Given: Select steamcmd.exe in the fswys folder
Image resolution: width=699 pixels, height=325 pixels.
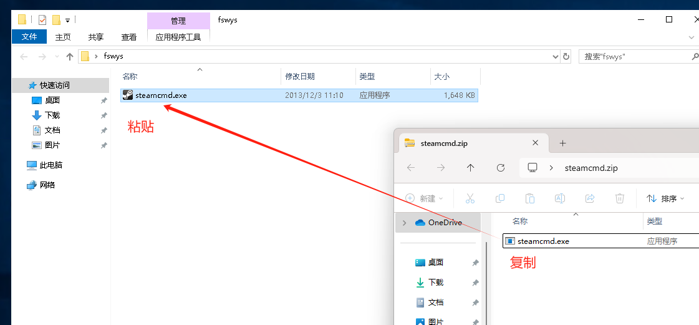Looking at the screenshot, I should tap(161, 95).
